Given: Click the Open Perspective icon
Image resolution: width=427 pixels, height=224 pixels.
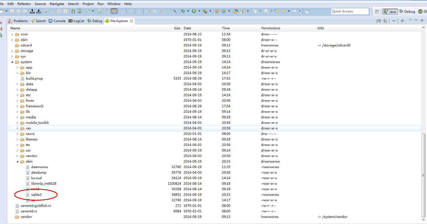Looking at the screenshot, I should click(x=377, y=11).
